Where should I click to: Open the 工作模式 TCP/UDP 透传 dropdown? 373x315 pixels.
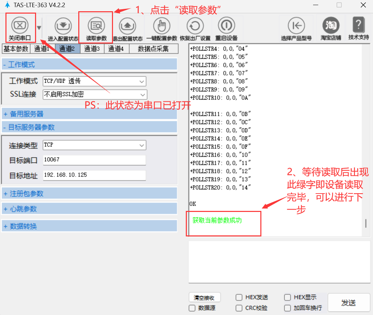pyautogui.click(x=94, y=81)
